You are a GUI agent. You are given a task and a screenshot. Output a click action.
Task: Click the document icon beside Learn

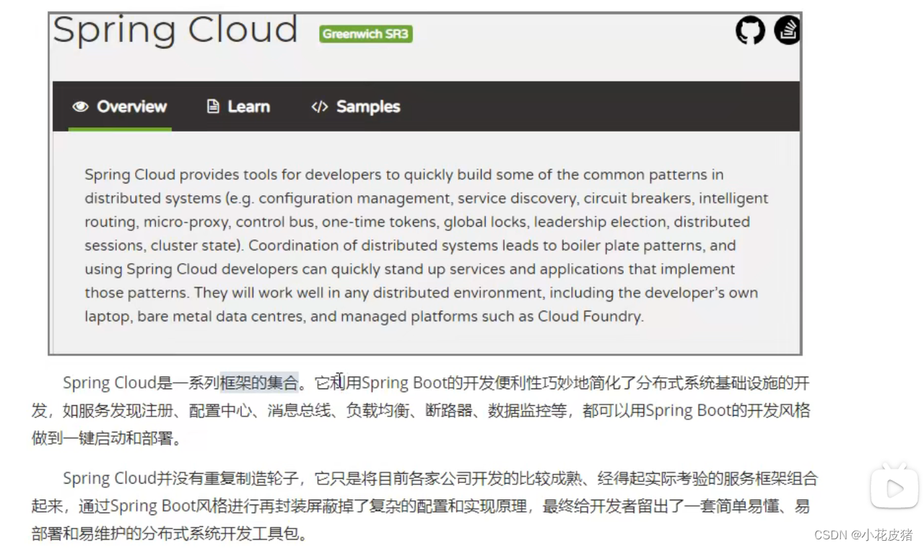point(213,107)
